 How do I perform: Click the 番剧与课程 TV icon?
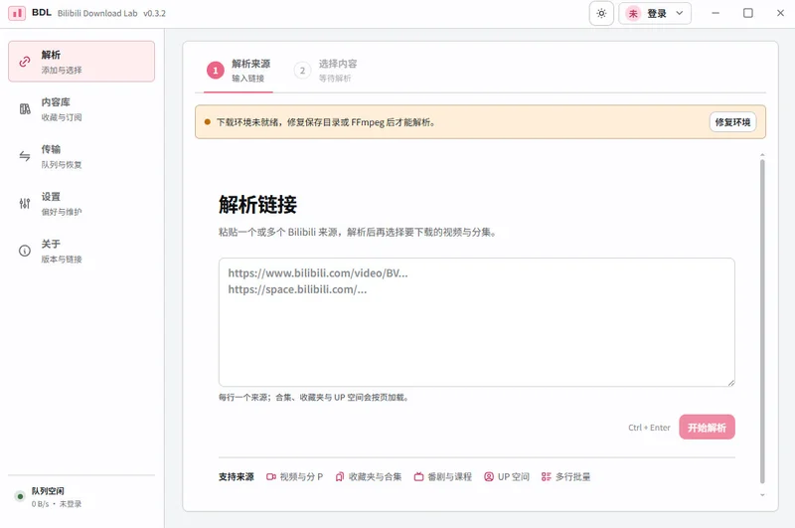[x=418, y=476]
